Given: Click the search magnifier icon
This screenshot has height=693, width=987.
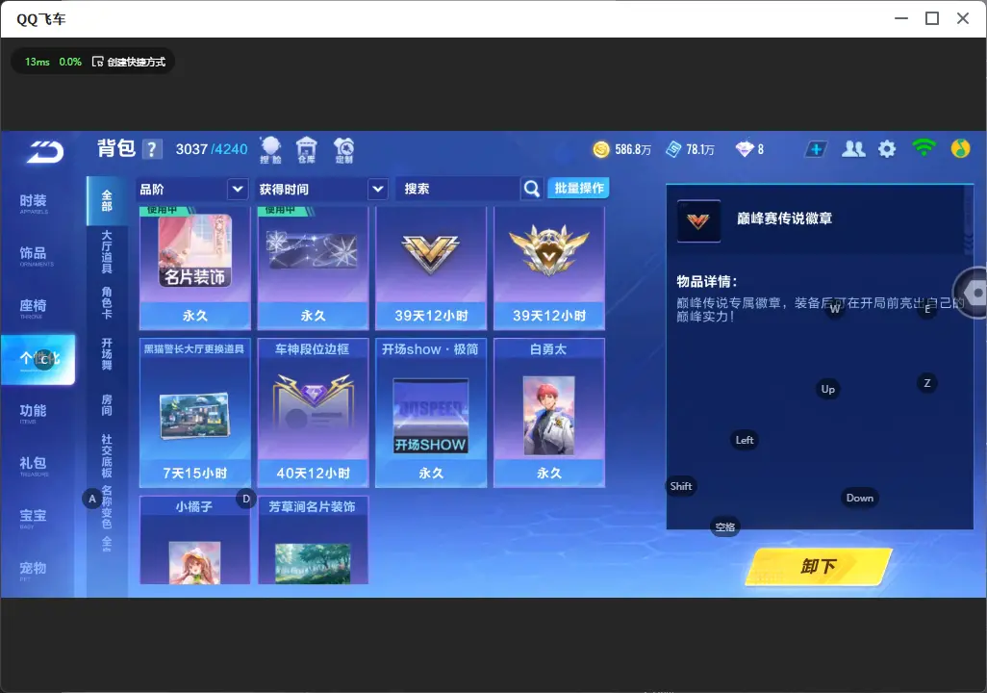Looking at the screenshot, I should click(532, 189).
